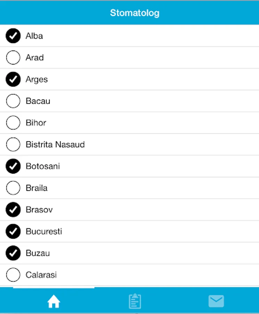Enable the Bacau checkbox

tap(13, 101)
